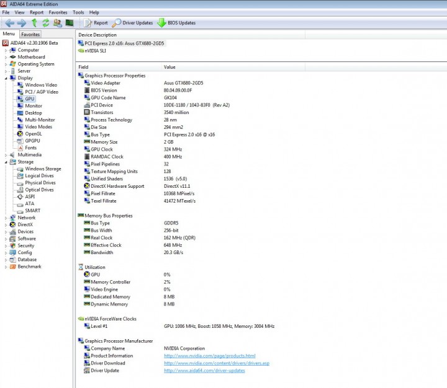
Task: Open the Help menu
Action: pos(94,12)
